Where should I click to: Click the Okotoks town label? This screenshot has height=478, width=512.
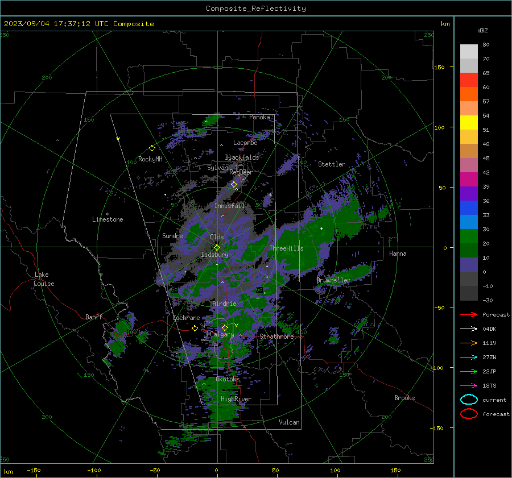(x=228, y=379)
